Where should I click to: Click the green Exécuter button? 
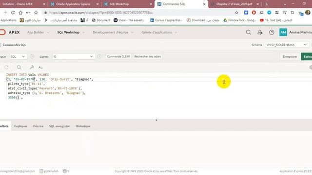coord(307,57)
